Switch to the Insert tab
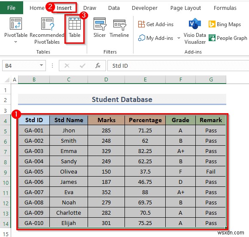This screenshot has height=237, width=249. pyautogui.click(x=64, y=8)
